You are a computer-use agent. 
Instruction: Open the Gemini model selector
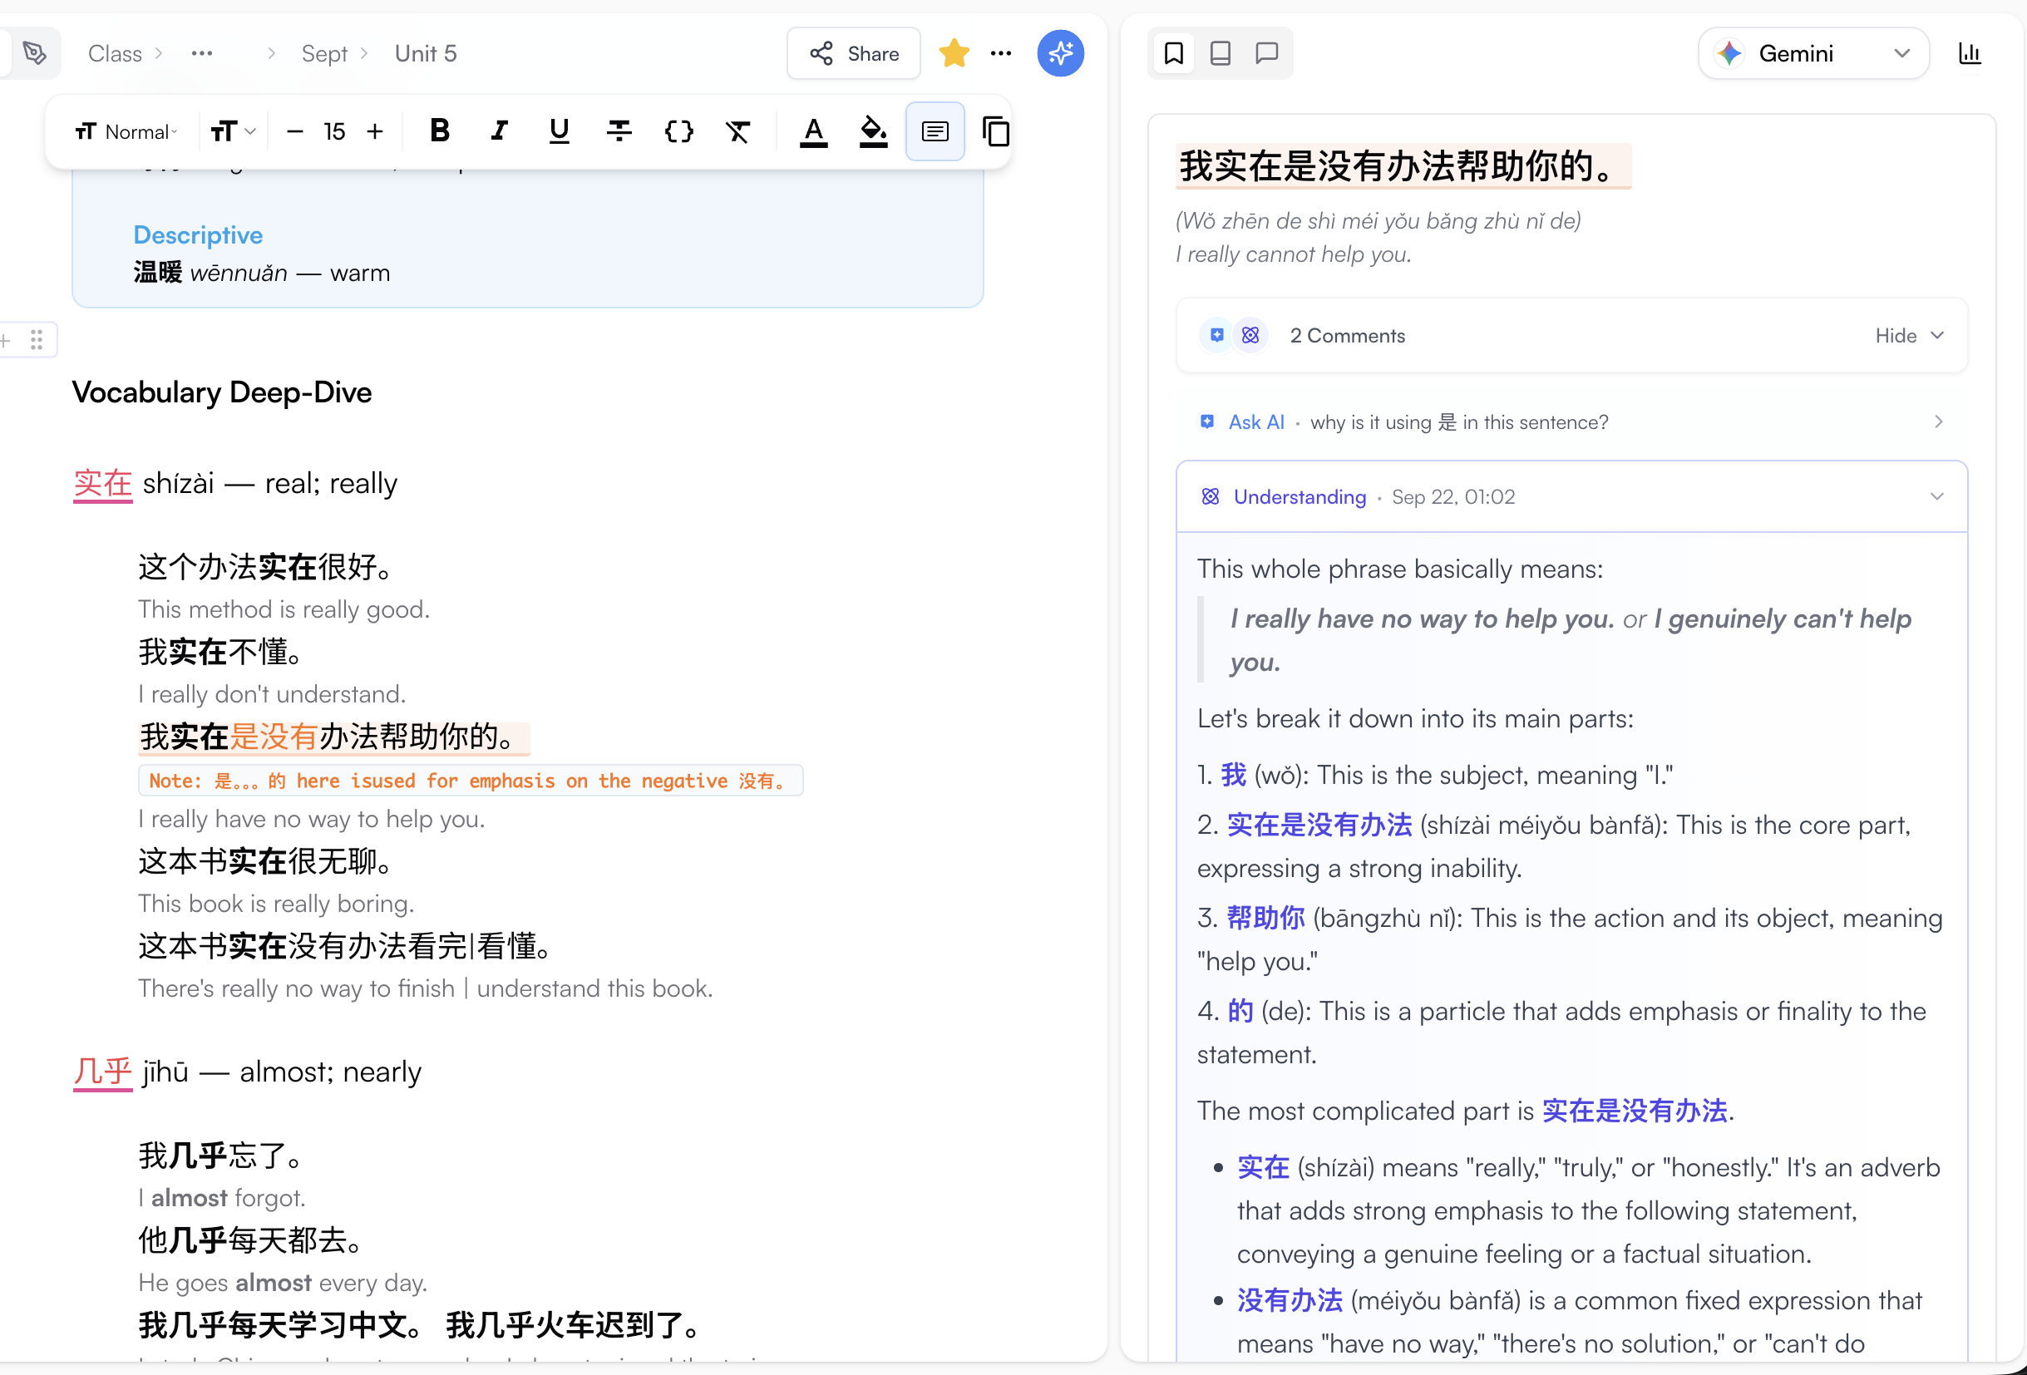pos(1812,53)
